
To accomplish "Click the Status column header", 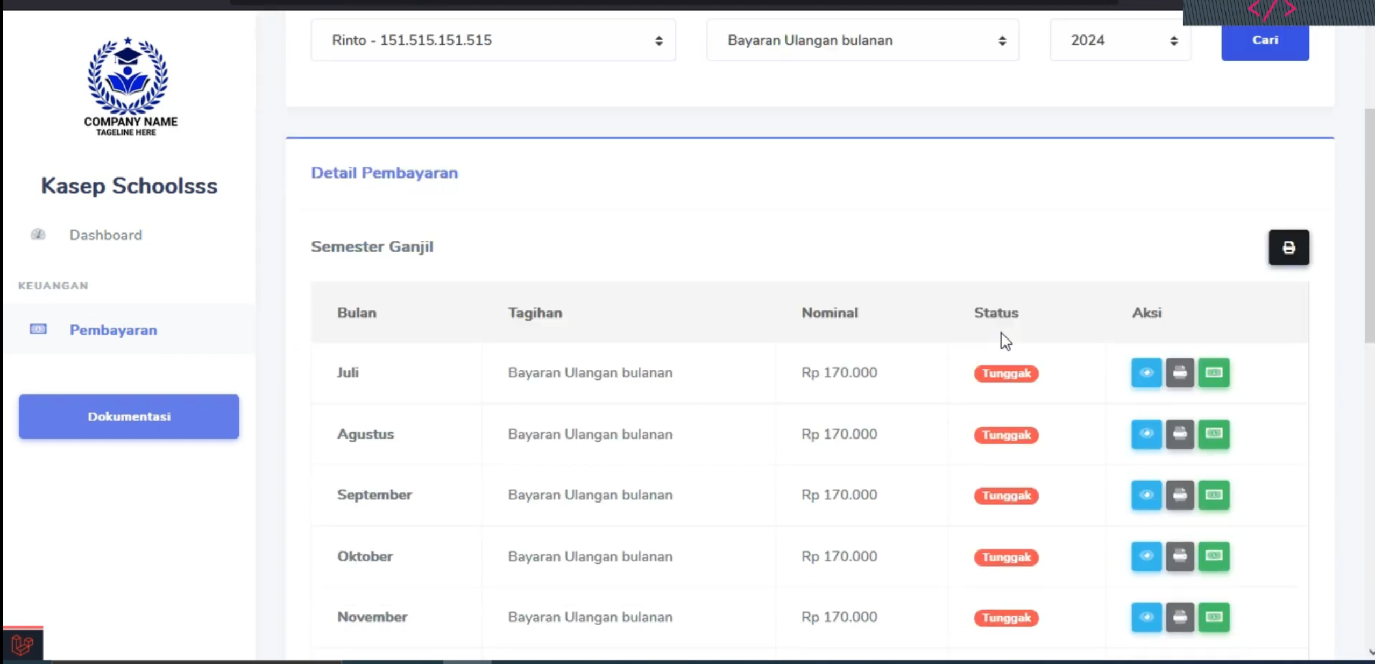I will pos(996,313).
